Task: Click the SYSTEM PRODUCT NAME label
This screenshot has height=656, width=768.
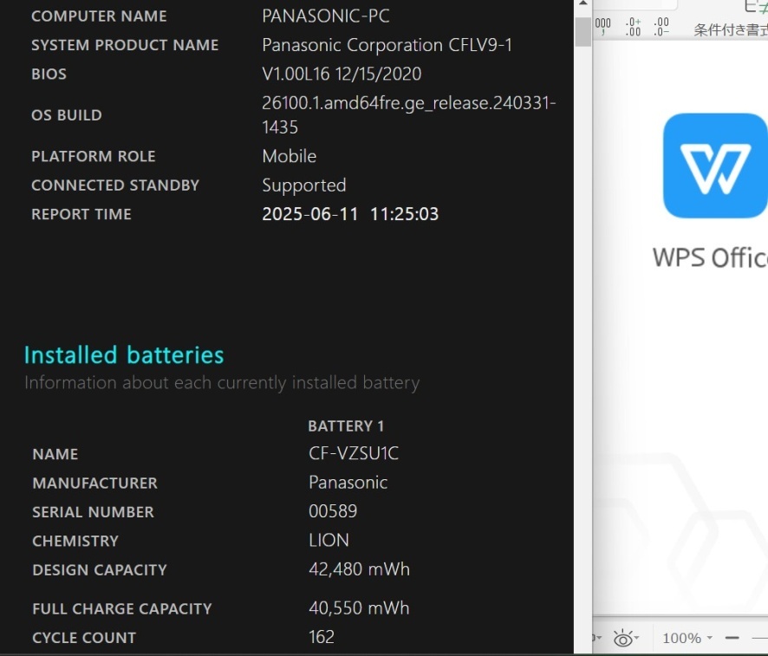Action: [125, 45]
